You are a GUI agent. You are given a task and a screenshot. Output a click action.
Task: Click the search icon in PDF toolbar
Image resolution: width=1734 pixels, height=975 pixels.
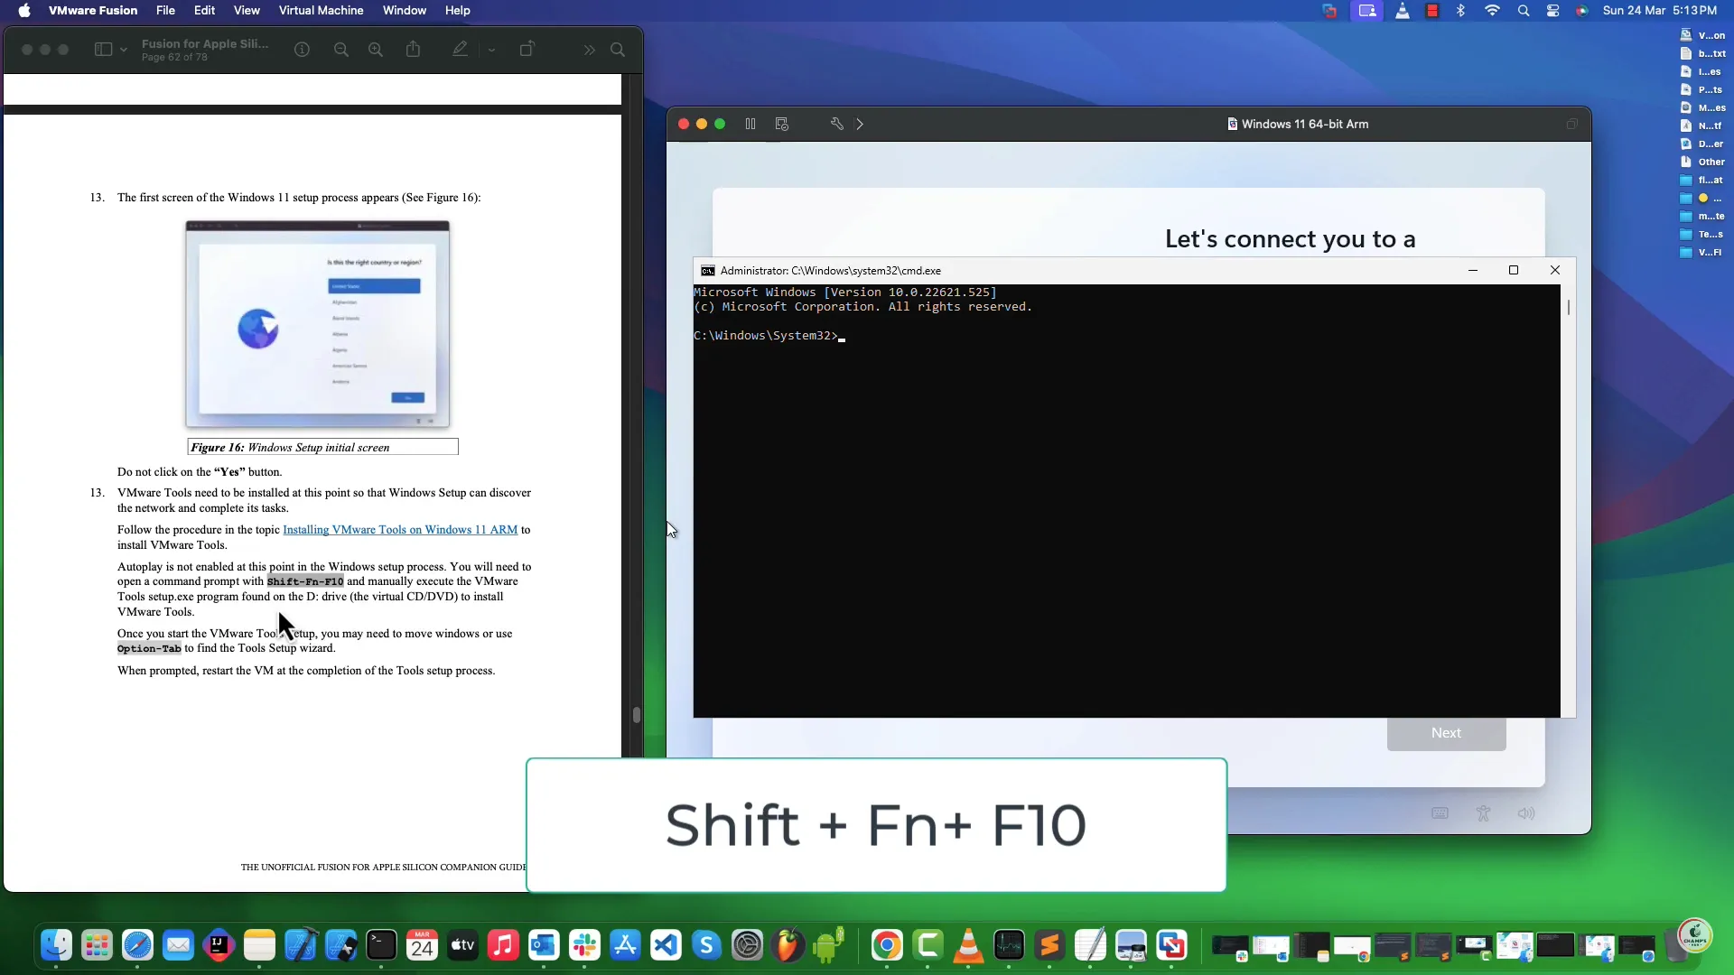618,49
